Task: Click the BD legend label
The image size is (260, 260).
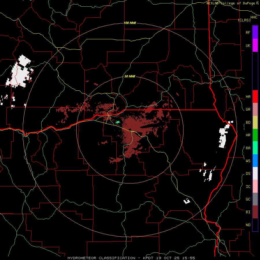Action: 248,122
